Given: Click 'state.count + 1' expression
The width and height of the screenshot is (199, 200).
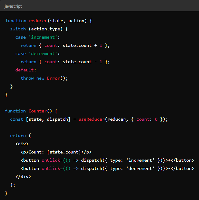Looking at the screenshot, I should click(x=82, y=45).
